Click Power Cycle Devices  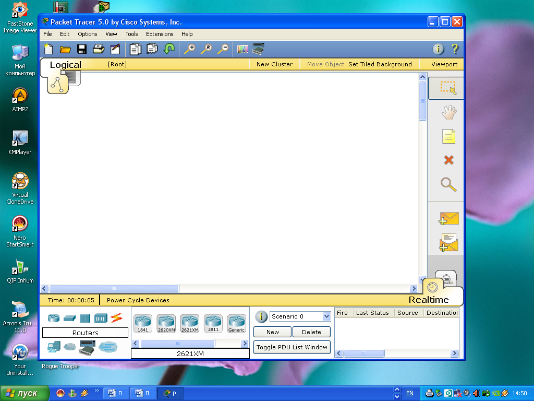[138, 300]
